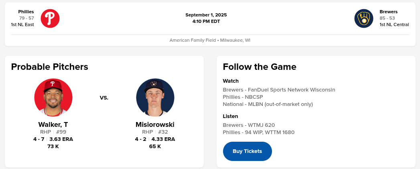This screenshot has width=420, height=169.
Task: Open Misiorowski's pitcher headshot
Action: [155, 98]
